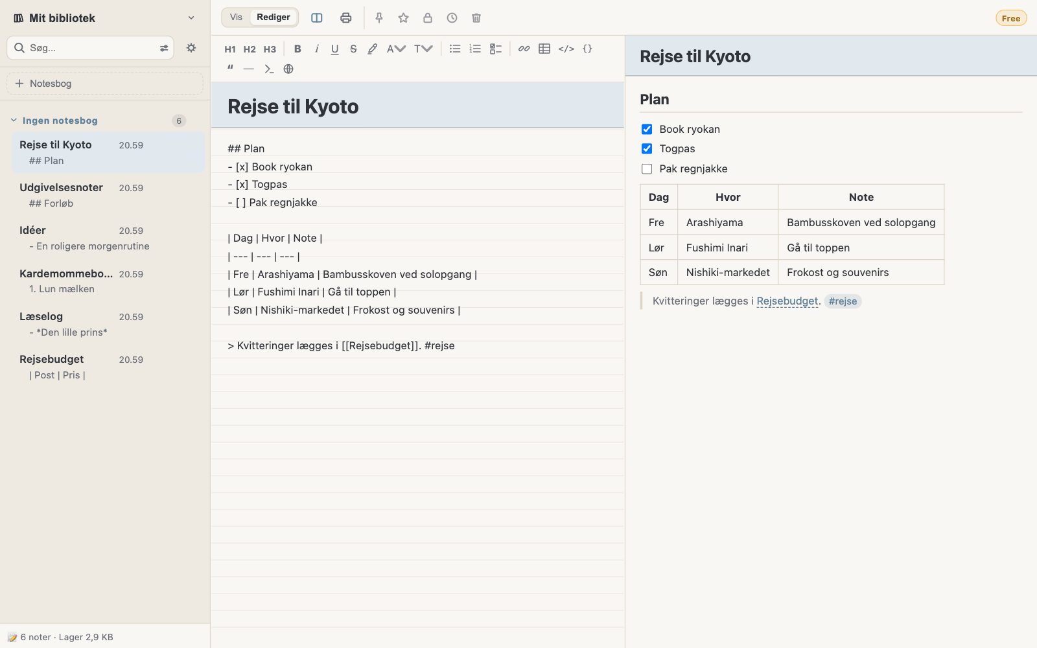Switch to the Rediger tab
The height and width of the screenshot is (648, 1037).
(274, 17)
